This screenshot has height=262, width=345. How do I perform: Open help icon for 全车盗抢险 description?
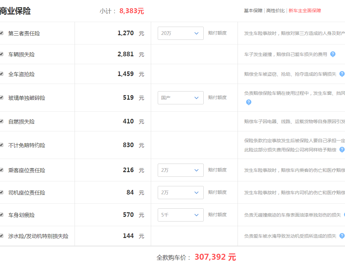point(342,74)
